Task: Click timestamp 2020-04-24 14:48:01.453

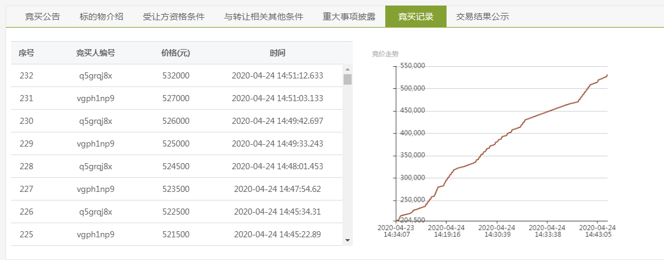Action: click(277, 167)
